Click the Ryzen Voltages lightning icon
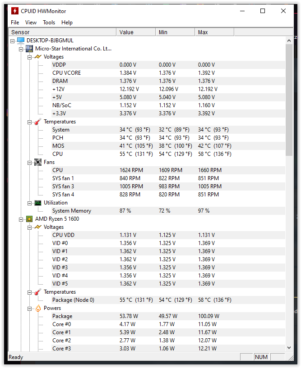 38,227
